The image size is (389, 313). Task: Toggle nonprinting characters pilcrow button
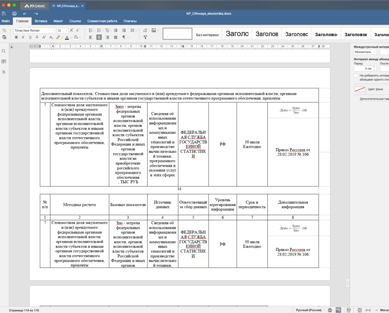124,38
